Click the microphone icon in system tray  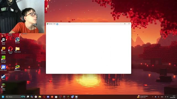[158, 97]
